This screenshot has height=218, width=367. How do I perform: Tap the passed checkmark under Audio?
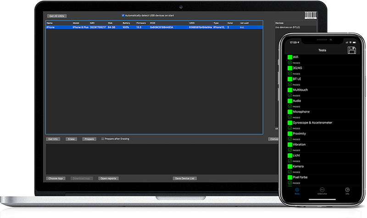[x=290, y=106]
